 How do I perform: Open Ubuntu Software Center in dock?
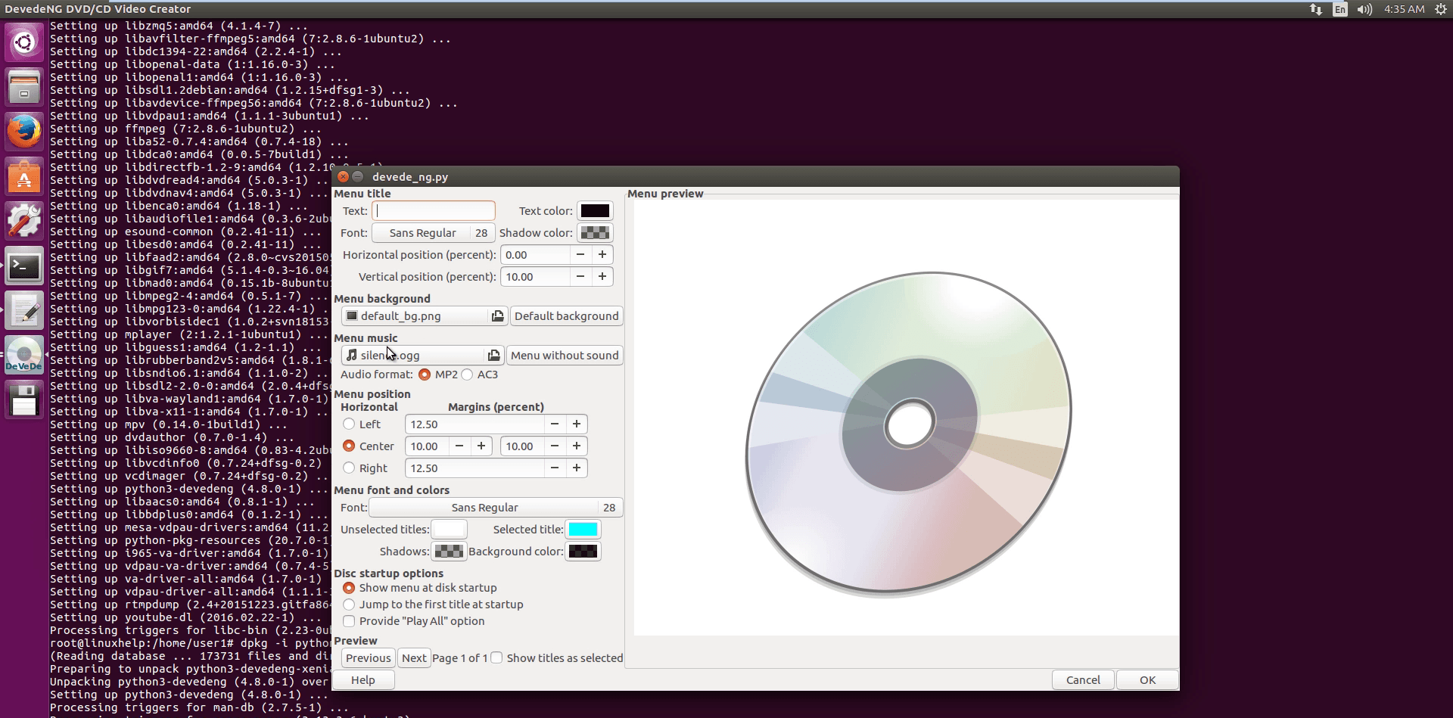[24, 176]
